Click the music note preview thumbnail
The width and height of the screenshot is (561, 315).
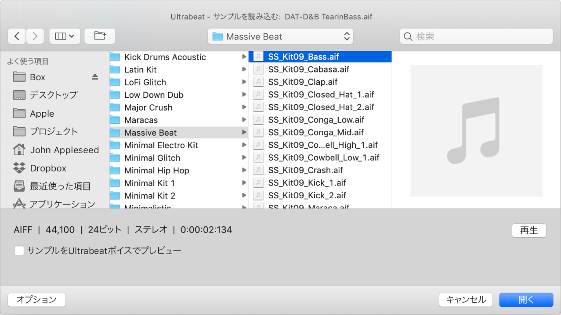pos(476,131)
